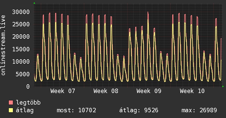Click the green arrow at x-axis end

[x=223, y=86]
